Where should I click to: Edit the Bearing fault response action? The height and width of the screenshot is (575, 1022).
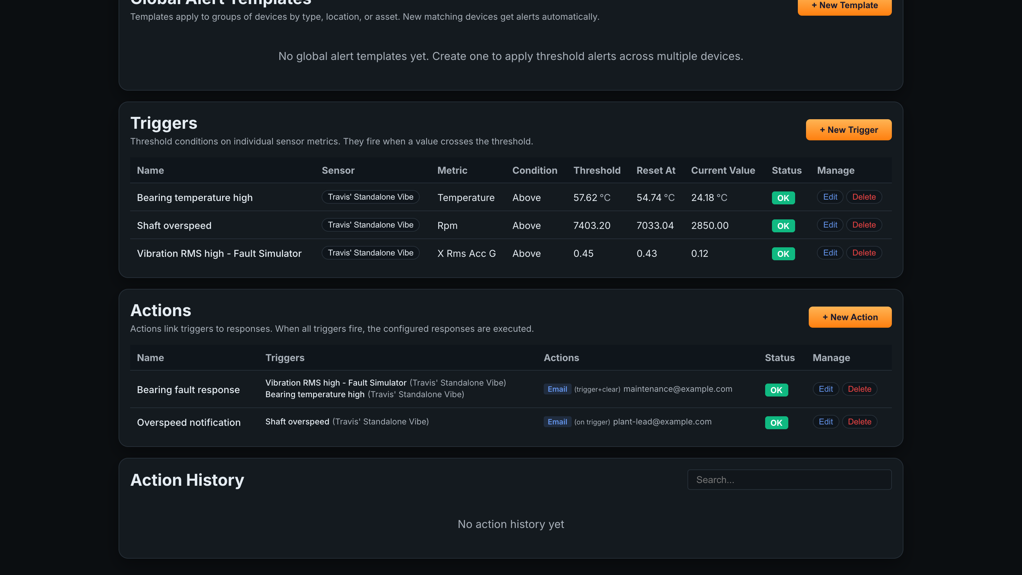point(826,389)
